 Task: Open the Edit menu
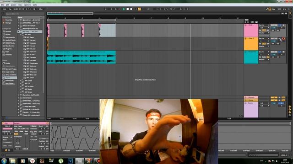pyautogui.click(x=7, y=5)
